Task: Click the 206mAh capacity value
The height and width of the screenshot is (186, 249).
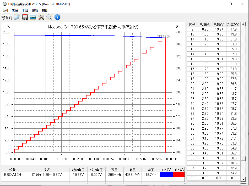Action: point(115,175)
